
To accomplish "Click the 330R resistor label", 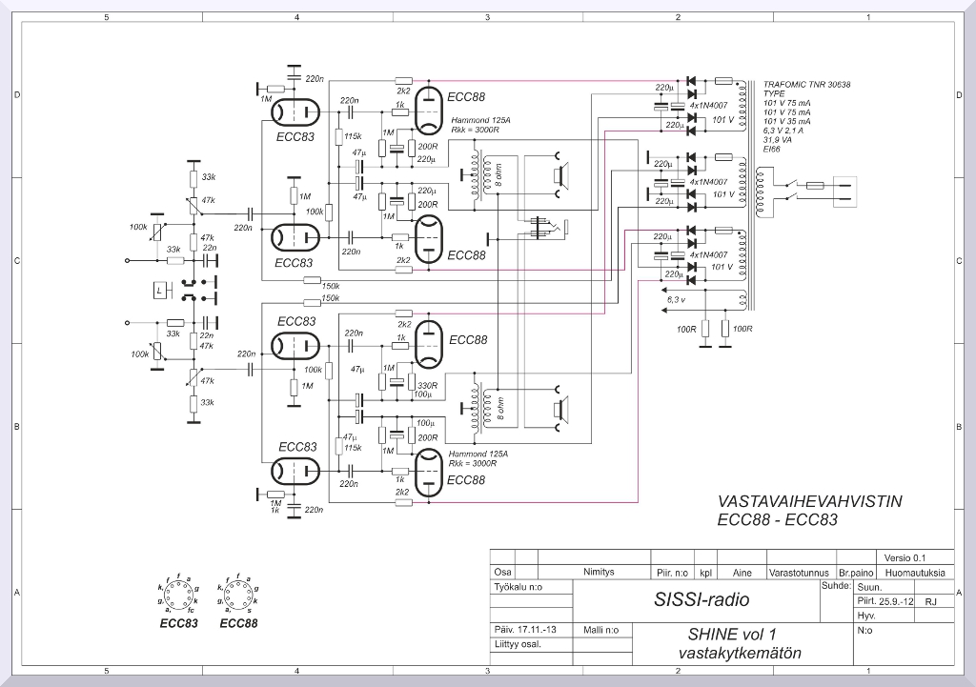I will 427,386.
